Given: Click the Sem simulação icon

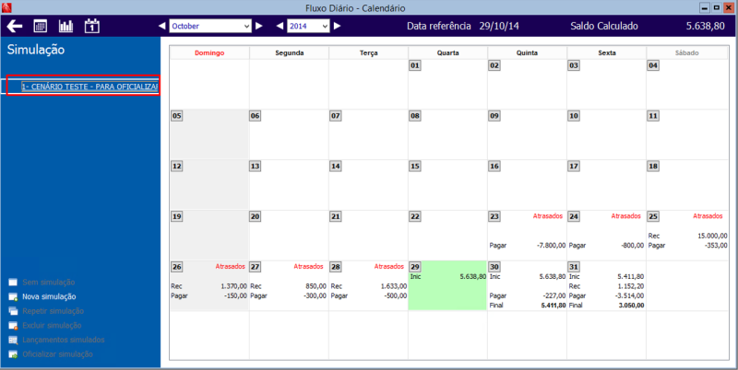Looking at the screenshot, I should pyautogui.click(x=13, y=283).
